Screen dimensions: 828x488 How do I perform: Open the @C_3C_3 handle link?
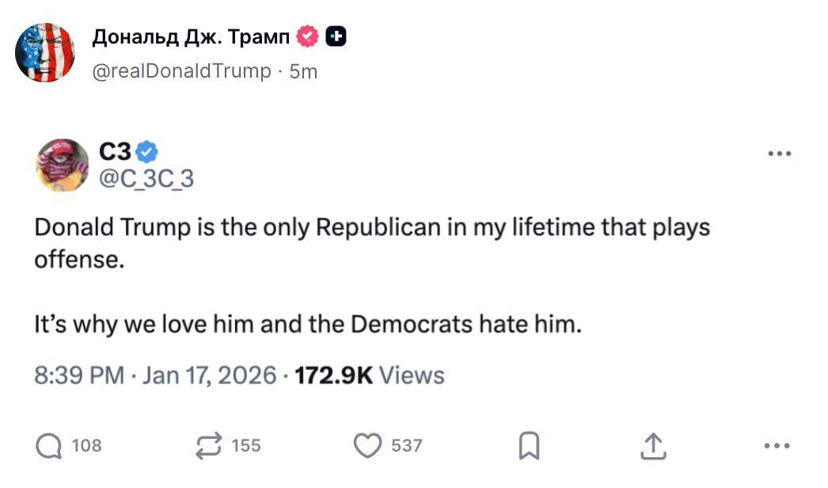[146, 179]
